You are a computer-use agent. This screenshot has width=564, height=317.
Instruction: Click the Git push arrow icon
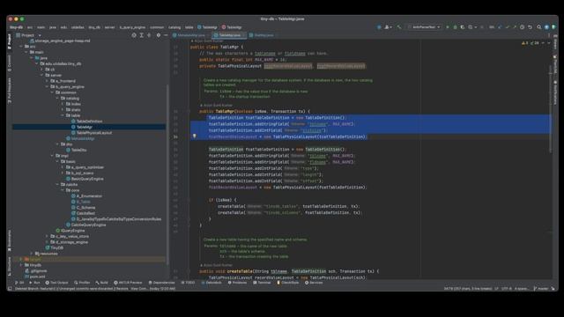coord(515,27)
